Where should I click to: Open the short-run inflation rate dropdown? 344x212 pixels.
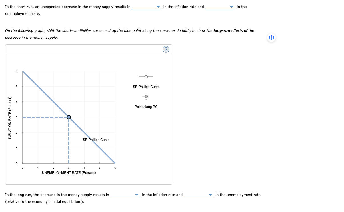point(146,7)
